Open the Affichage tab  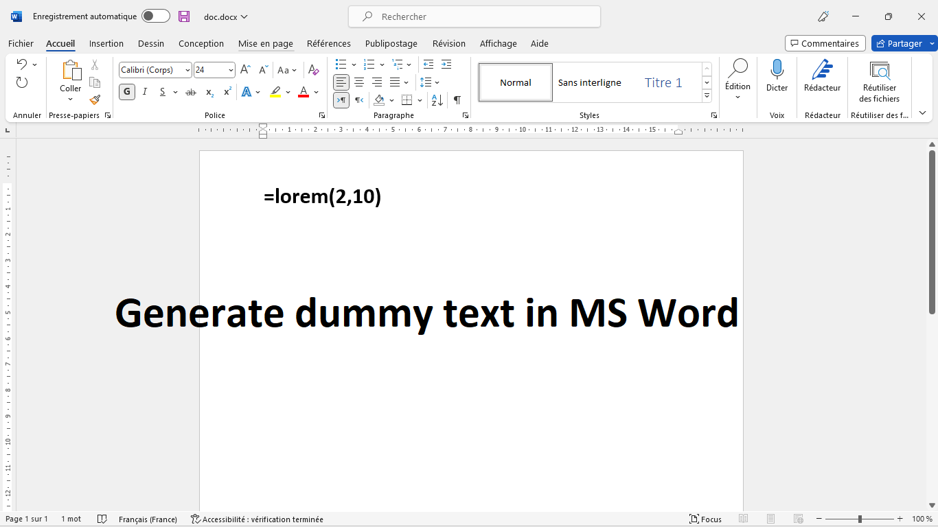(x=499, y=43)
